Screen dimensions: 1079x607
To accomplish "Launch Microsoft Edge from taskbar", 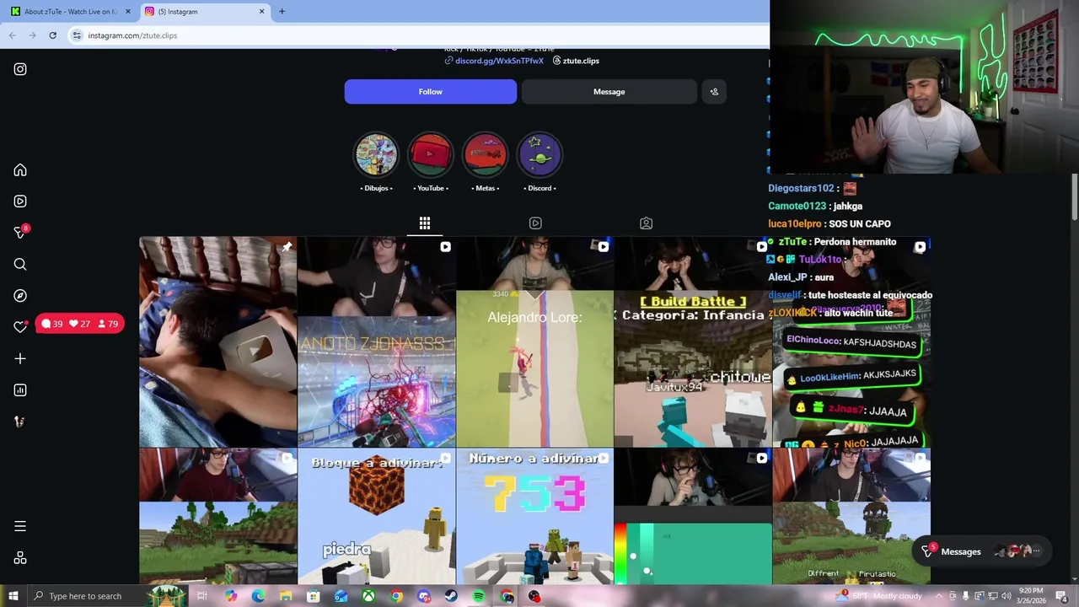I will click(258, 596).
